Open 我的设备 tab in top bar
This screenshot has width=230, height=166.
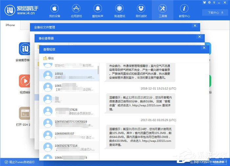pyautogui.click(x=55, y=11)
